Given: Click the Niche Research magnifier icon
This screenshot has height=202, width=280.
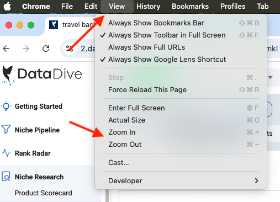Looking at the screenshot, I should pos(6,177).
